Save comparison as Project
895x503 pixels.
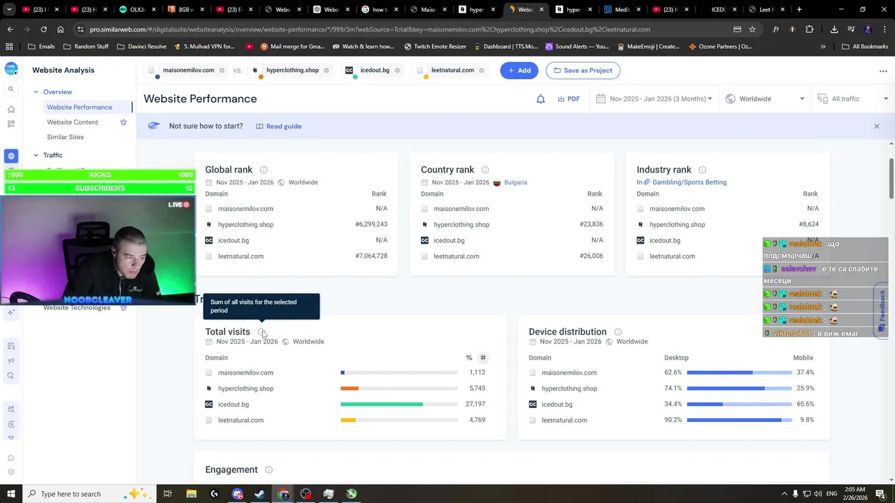(x=583, y=71)
